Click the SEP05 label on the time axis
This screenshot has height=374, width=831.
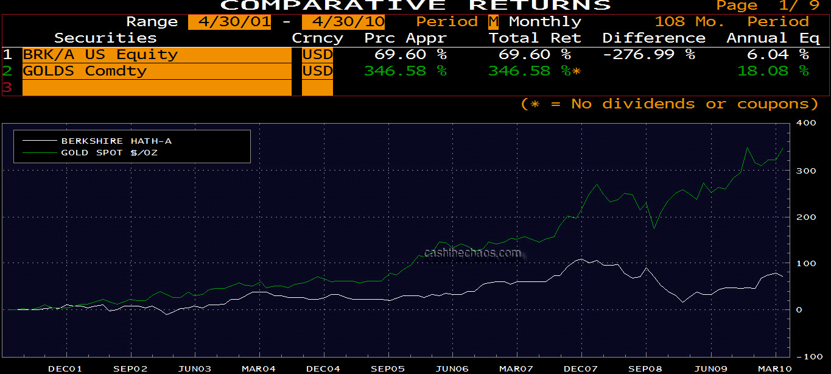(388, 369)
